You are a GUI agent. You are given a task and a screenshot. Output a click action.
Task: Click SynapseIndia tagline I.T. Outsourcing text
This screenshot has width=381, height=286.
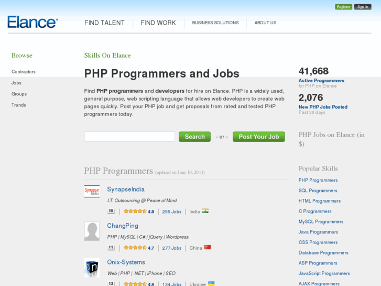pyautogui.click(x=142, y=200)
